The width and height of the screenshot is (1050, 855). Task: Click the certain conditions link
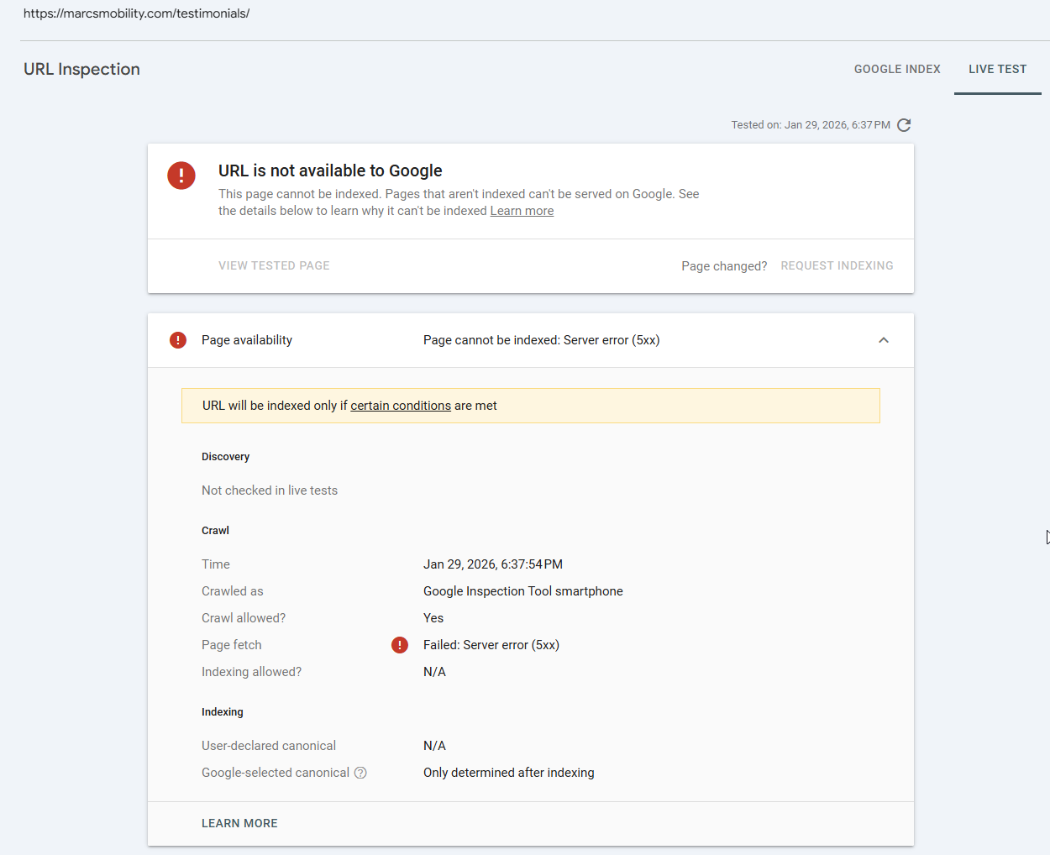click(x=401, y=406)
